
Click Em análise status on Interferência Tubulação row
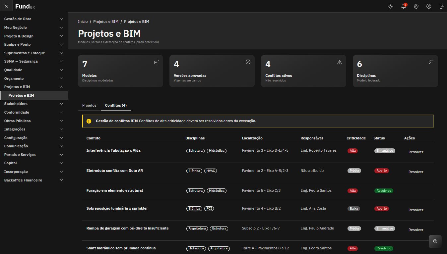(x=385, y=151)
